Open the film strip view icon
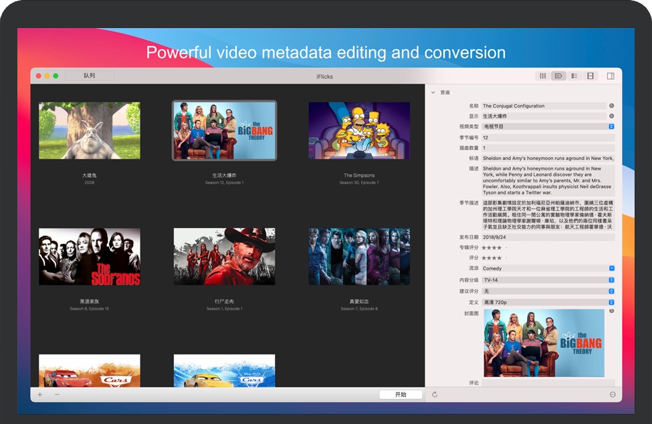This screenshot has width=652, height=424. [x=590, y=76]
